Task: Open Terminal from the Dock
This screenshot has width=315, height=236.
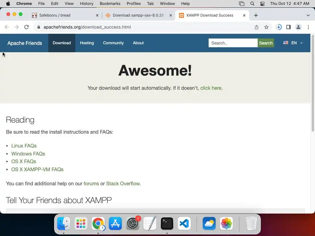Action: (x=167, y=223)
